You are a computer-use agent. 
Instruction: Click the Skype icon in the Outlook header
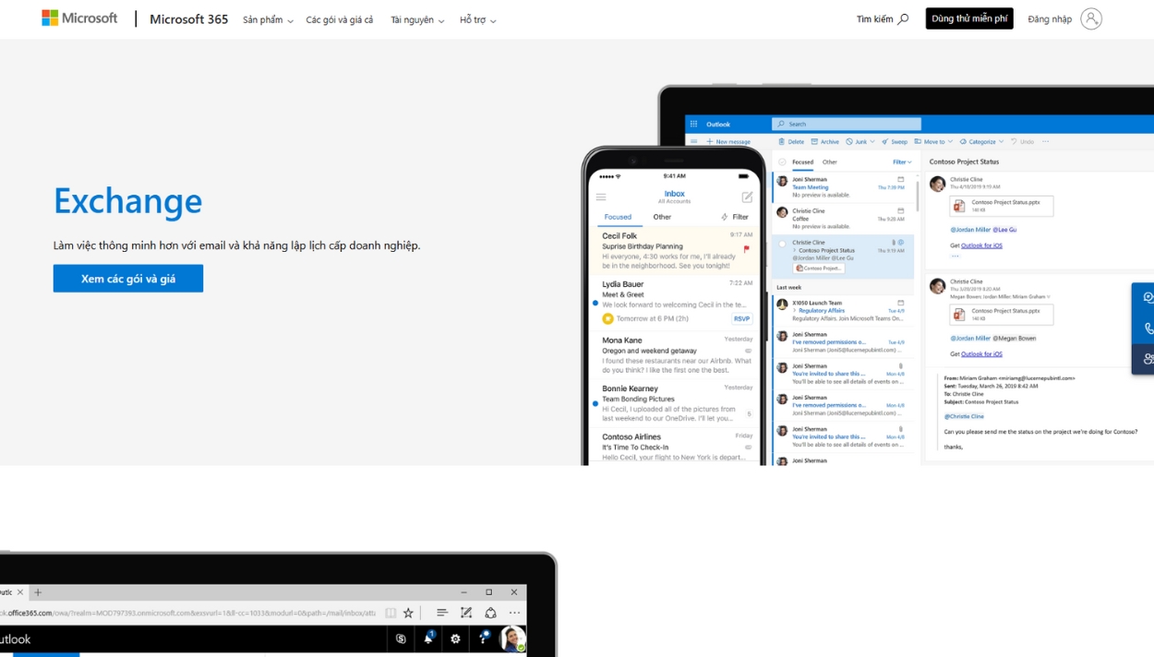point(401,639)
